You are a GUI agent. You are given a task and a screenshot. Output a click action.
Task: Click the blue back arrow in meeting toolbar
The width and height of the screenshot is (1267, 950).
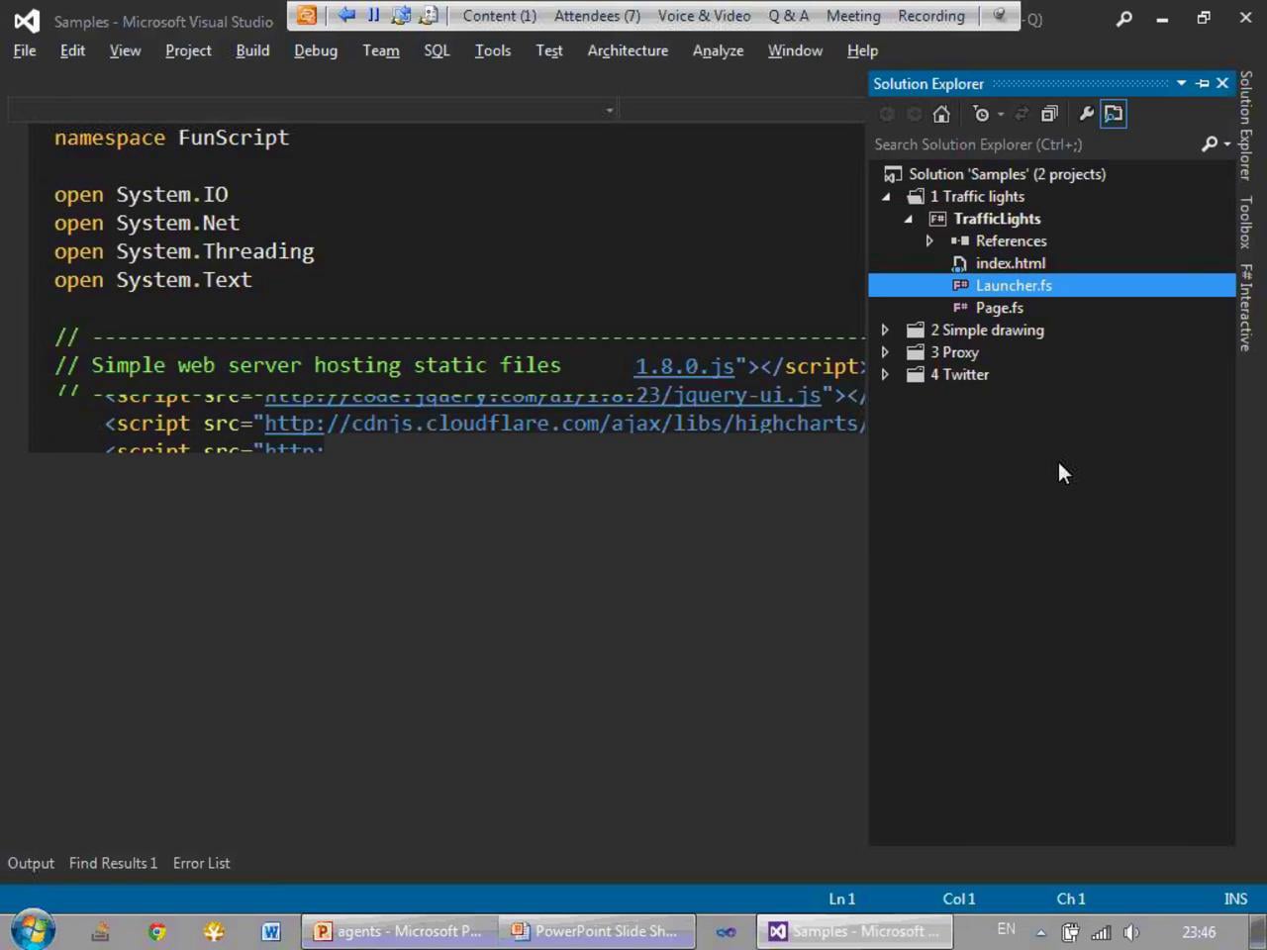(x=345, y=16)
